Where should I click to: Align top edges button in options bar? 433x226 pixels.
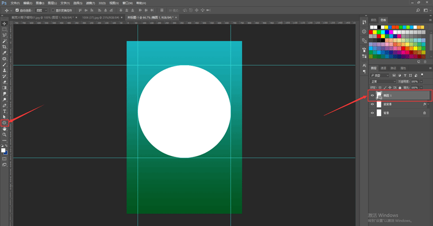[x=80, y=10]
